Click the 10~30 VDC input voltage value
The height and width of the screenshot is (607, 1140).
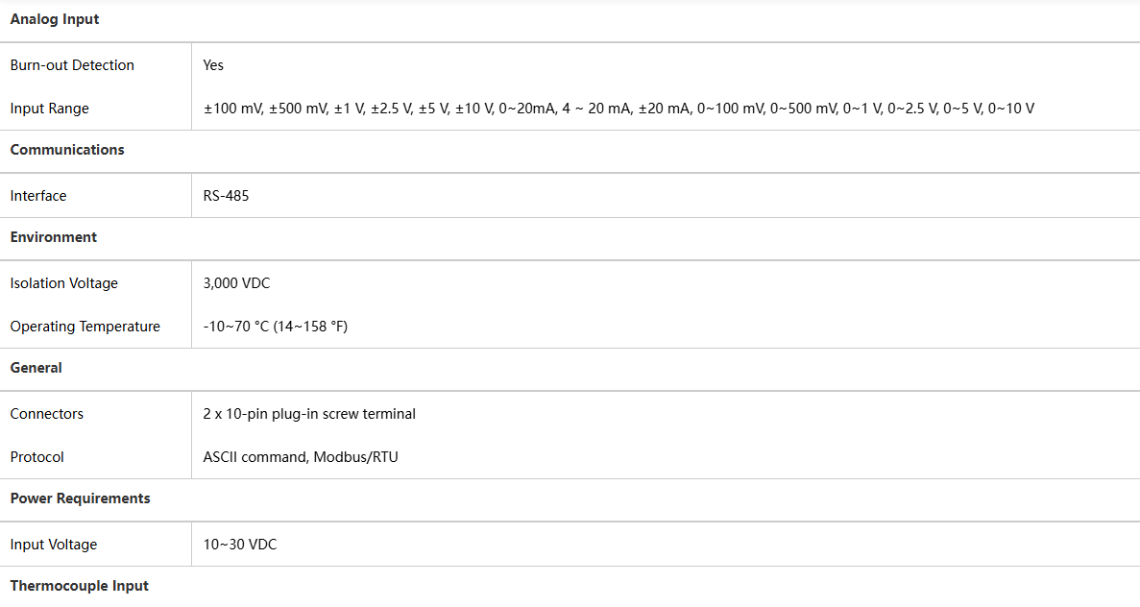240,545
